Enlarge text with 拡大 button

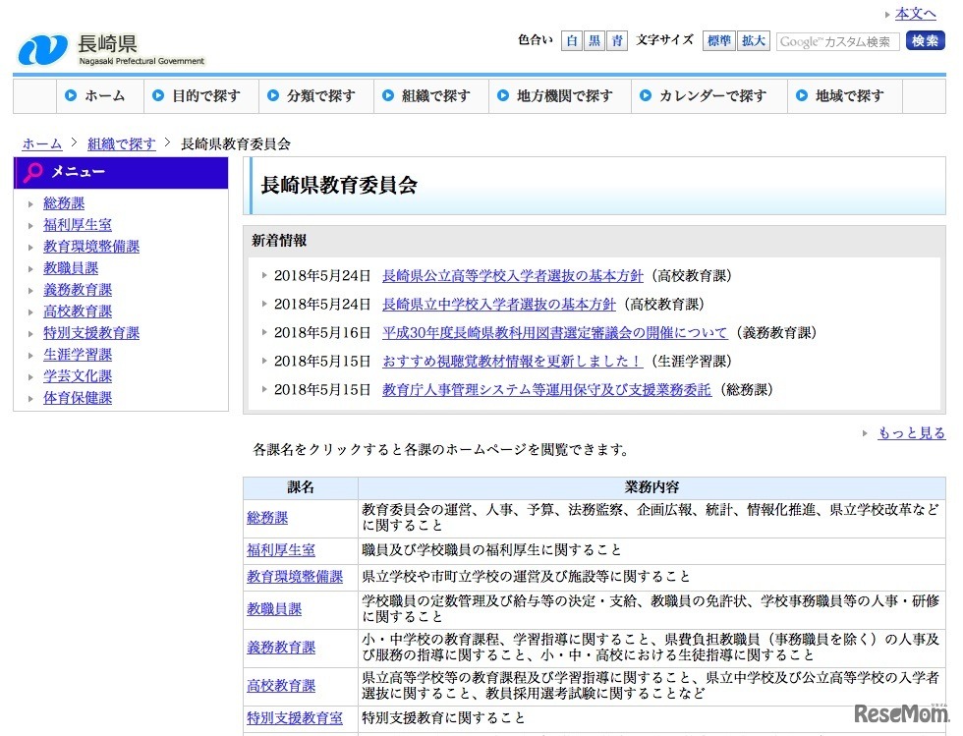(x=754, y=41)
